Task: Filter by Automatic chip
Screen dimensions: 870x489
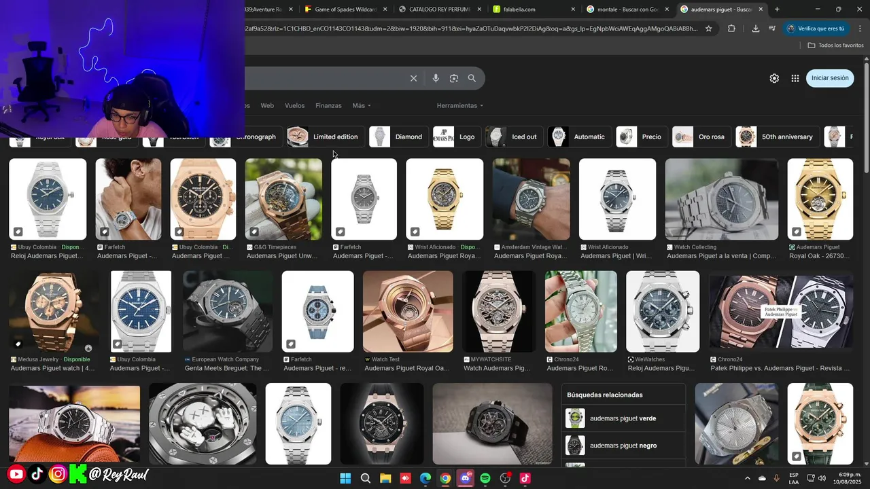Action: pyautogui.click(x=578, y=137)
